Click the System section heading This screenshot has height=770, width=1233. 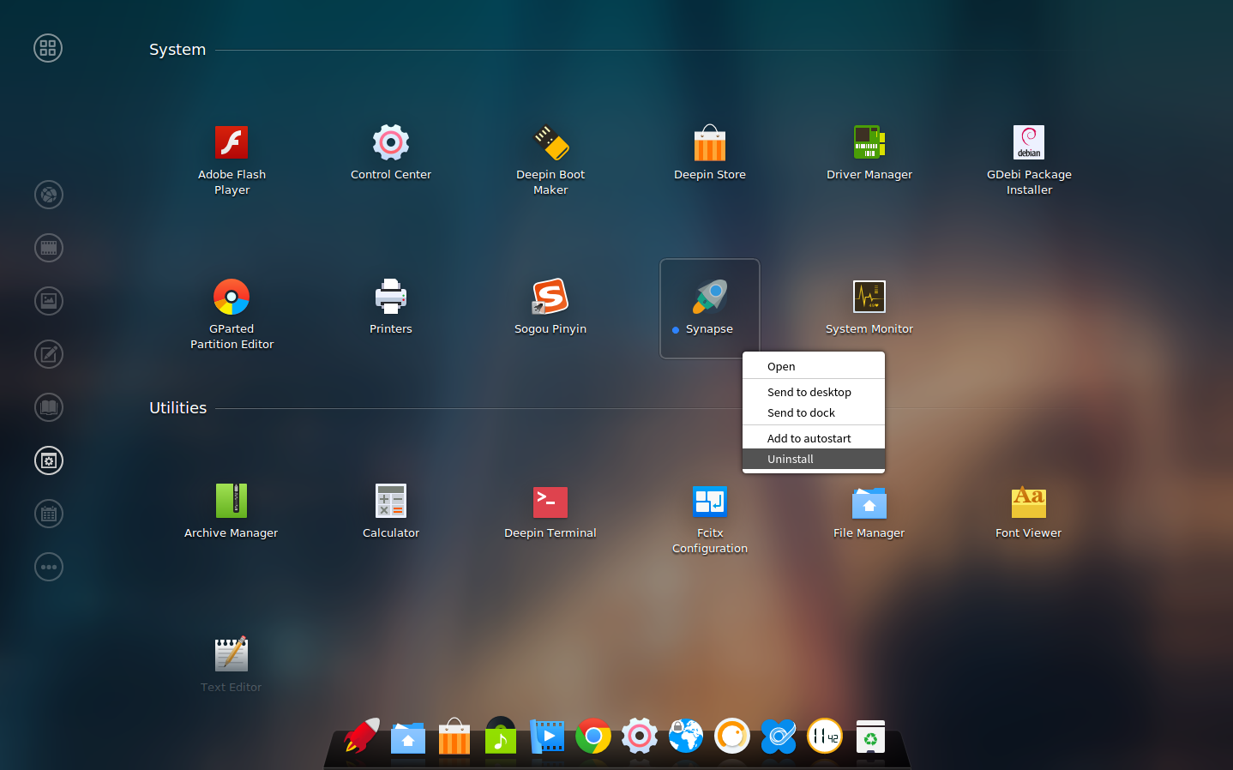click(x=177, y=50)
